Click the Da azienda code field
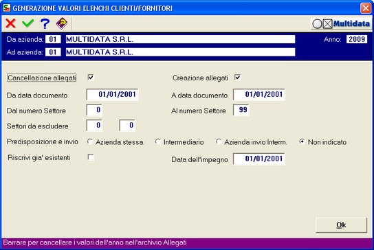 click(x=53, y=39)
